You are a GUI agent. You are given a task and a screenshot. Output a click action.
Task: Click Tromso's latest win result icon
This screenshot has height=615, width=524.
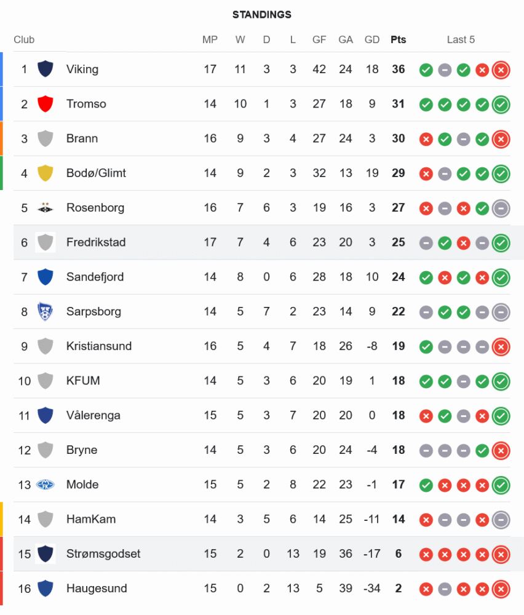(x=501, y=105)
